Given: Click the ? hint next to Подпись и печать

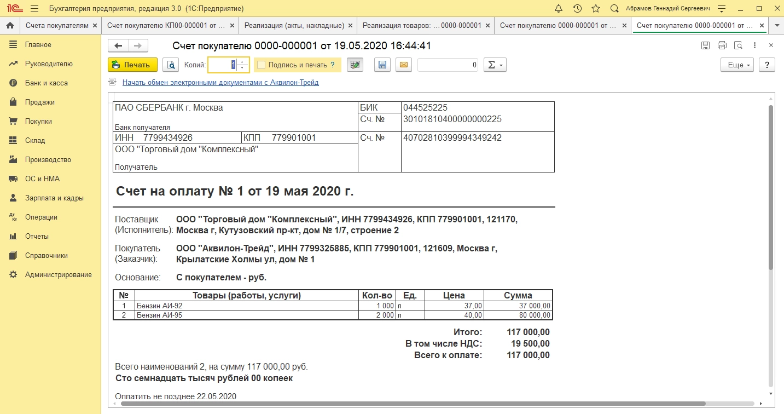Looking at the screenshot, I should [333, 65].
